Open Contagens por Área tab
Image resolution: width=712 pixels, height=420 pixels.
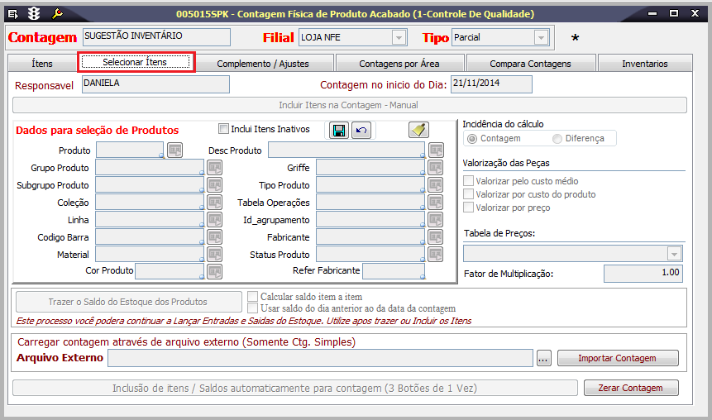(399, 64)
